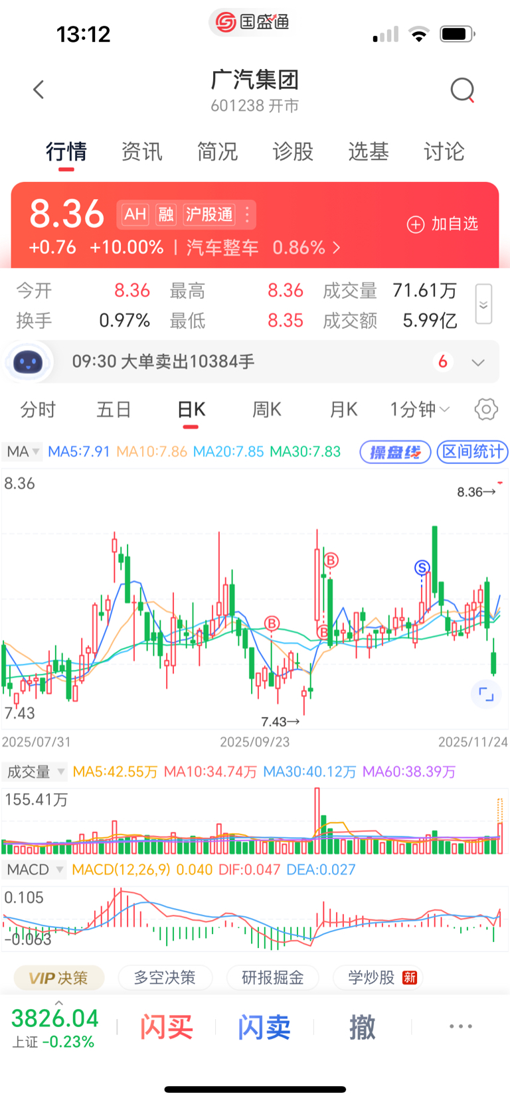Open the search magnifier icon

click(x=463, y=90)
